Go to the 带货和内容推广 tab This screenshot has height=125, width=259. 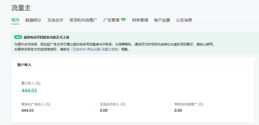83,20
